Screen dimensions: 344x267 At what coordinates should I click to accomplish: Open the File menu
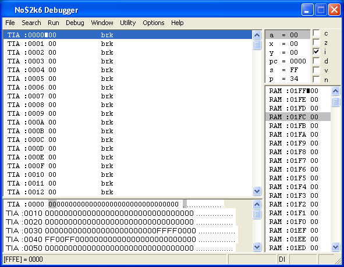(x=10, y=23)
